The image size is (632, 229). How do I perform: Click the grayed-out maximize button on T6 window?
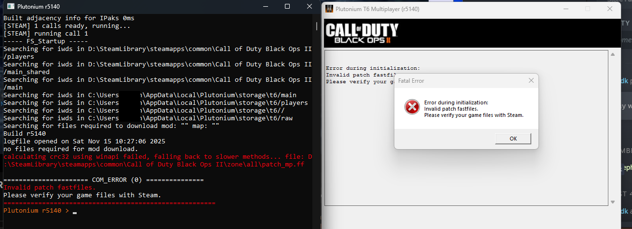[x=588, y=9]
